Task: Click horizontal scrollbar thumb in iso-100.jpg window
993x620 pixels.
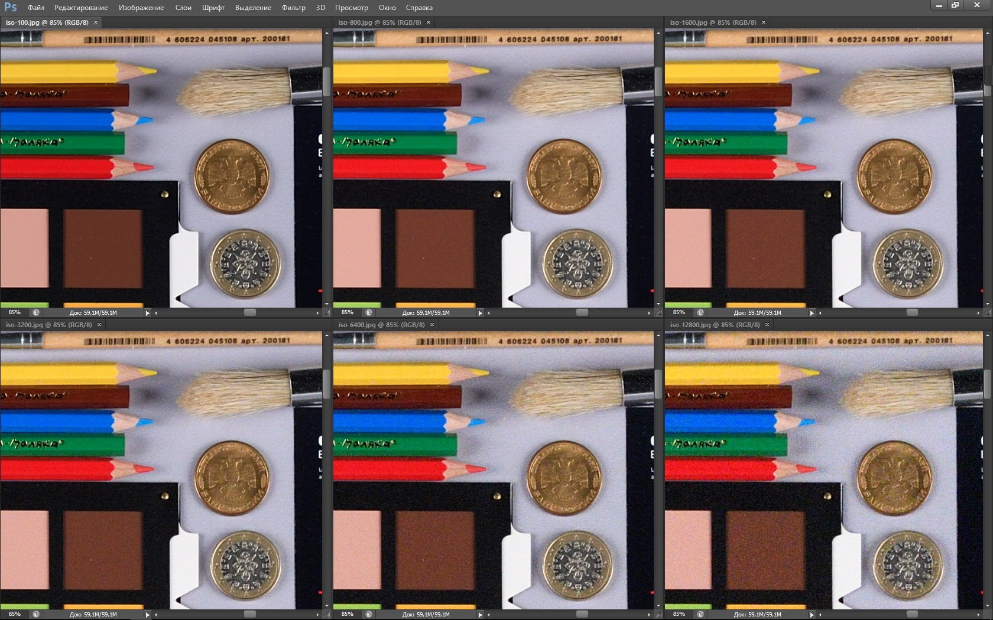Action: click(250, 312)
